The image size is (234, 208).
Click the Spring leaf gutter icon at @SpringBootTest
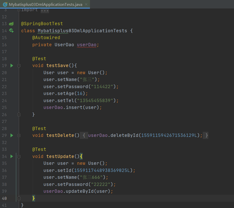pos(11,24)
